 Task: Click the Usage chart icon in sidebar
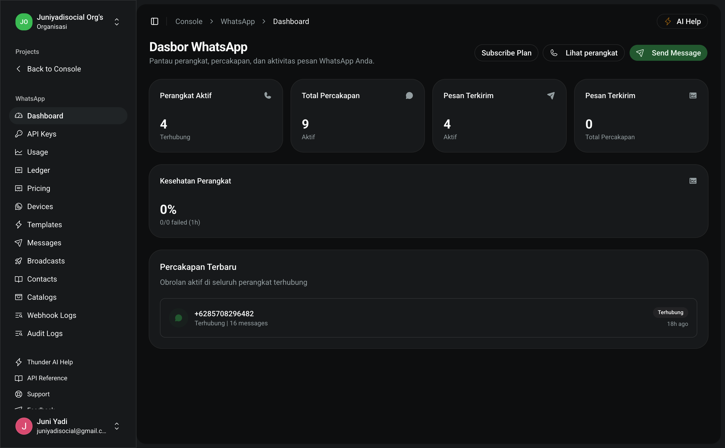19,152
